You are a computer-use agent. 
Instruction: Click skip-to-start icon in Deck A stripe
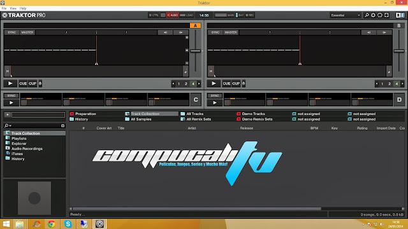click(x=7, y=71)
